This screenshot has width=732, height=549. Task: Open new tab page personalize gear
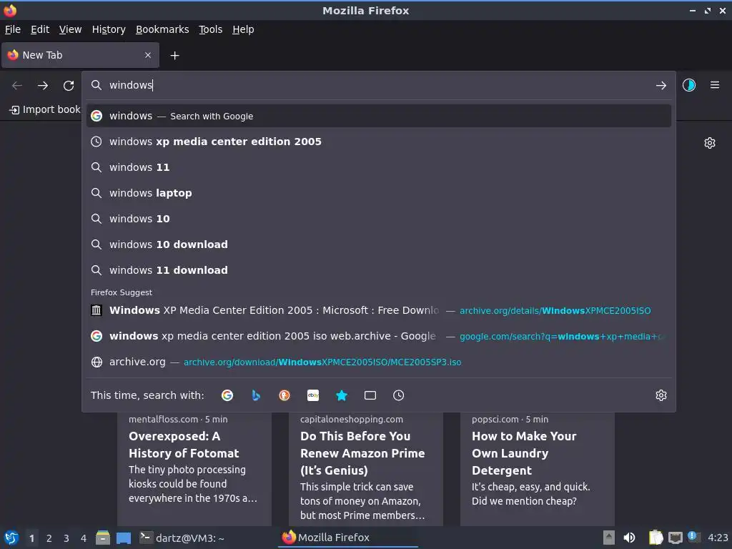(x=710, y=143)
